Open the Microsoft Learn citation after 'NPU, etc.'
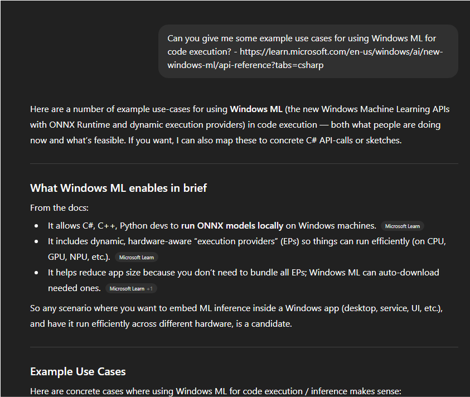The height and width of the screenshot is (397, 470). point(137,258)
